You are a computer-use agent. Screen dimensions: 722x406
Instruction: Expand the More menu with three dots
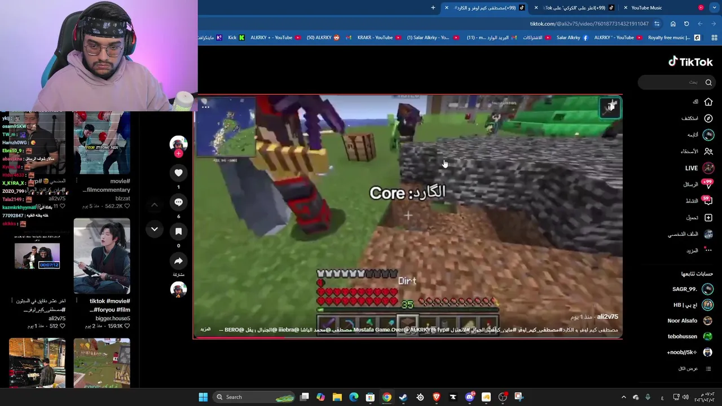point(699,250)
